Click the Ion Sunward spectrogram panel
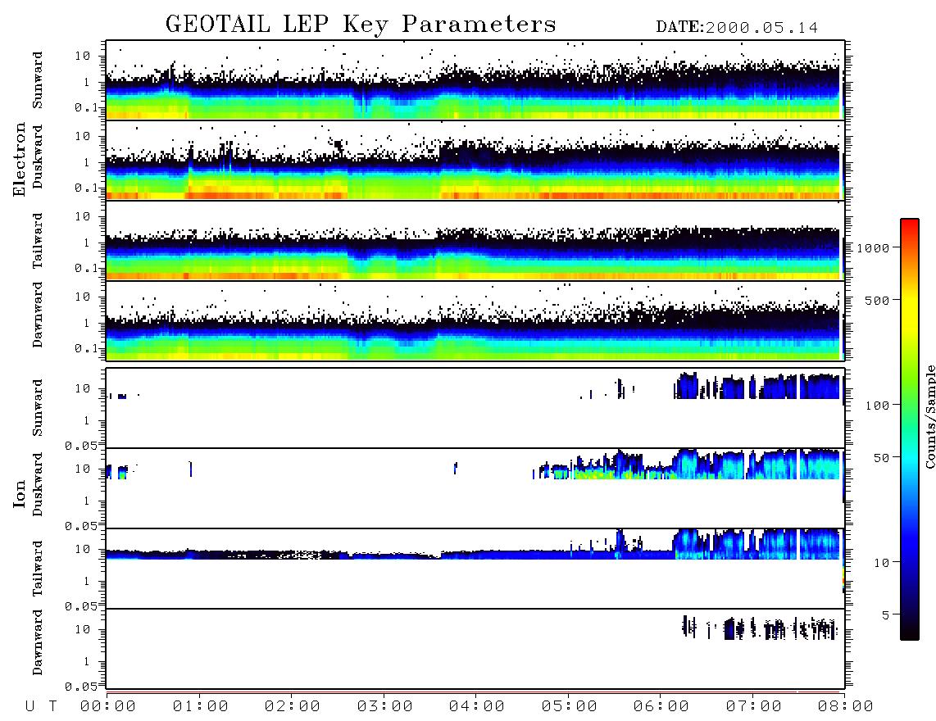936x721 pixels. point(475,408)
